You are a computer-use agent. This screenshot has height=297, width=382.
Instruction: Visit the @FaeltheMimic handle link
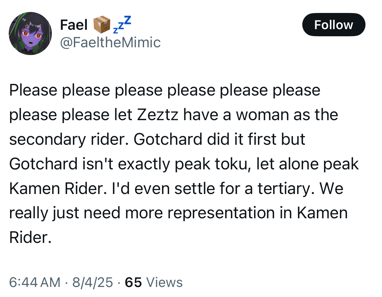coord(110,42)
